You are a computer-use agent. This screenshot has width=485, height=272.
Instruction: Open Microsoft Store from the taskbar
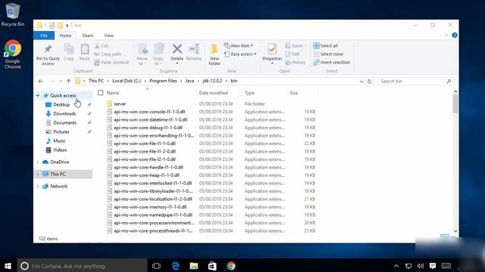212,266
